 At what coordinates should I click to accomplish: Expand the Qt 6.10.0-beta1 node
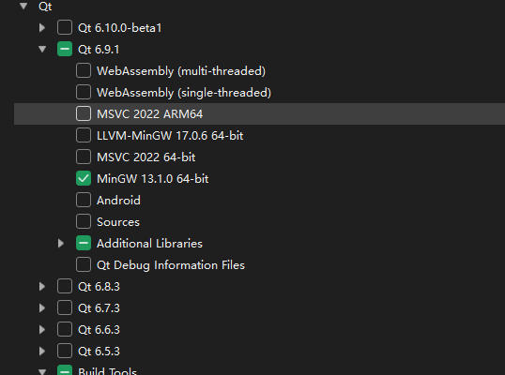tap(42, 28)
